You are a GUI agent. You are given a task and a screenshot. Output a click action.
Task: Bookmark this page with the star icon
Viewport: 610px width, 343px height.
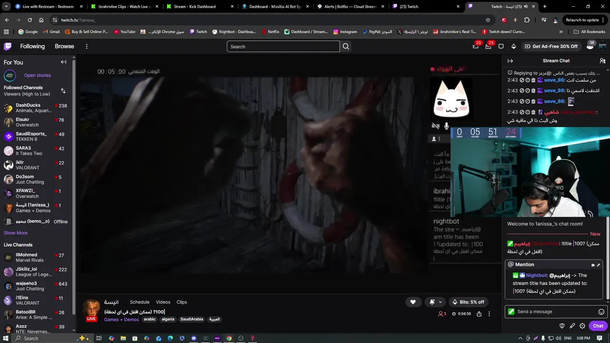pyautogui.click(x=488, y=20)
